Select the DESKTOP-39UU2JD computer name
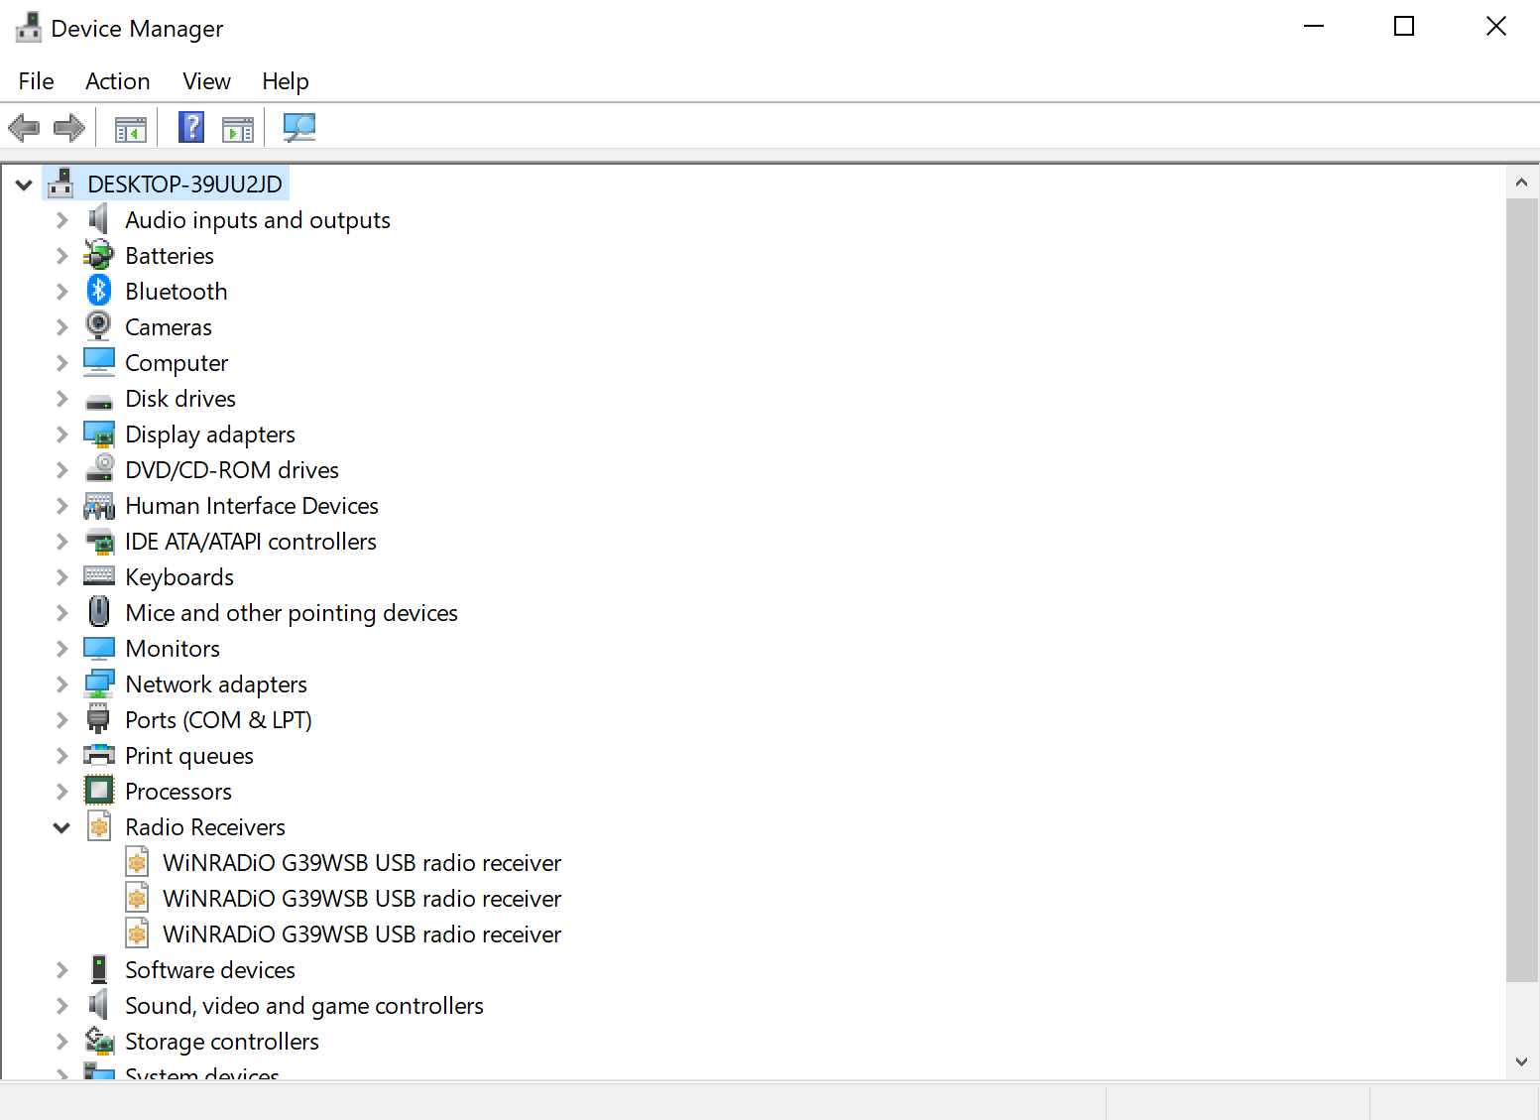1540x1120 pixels. pos(184,185)
